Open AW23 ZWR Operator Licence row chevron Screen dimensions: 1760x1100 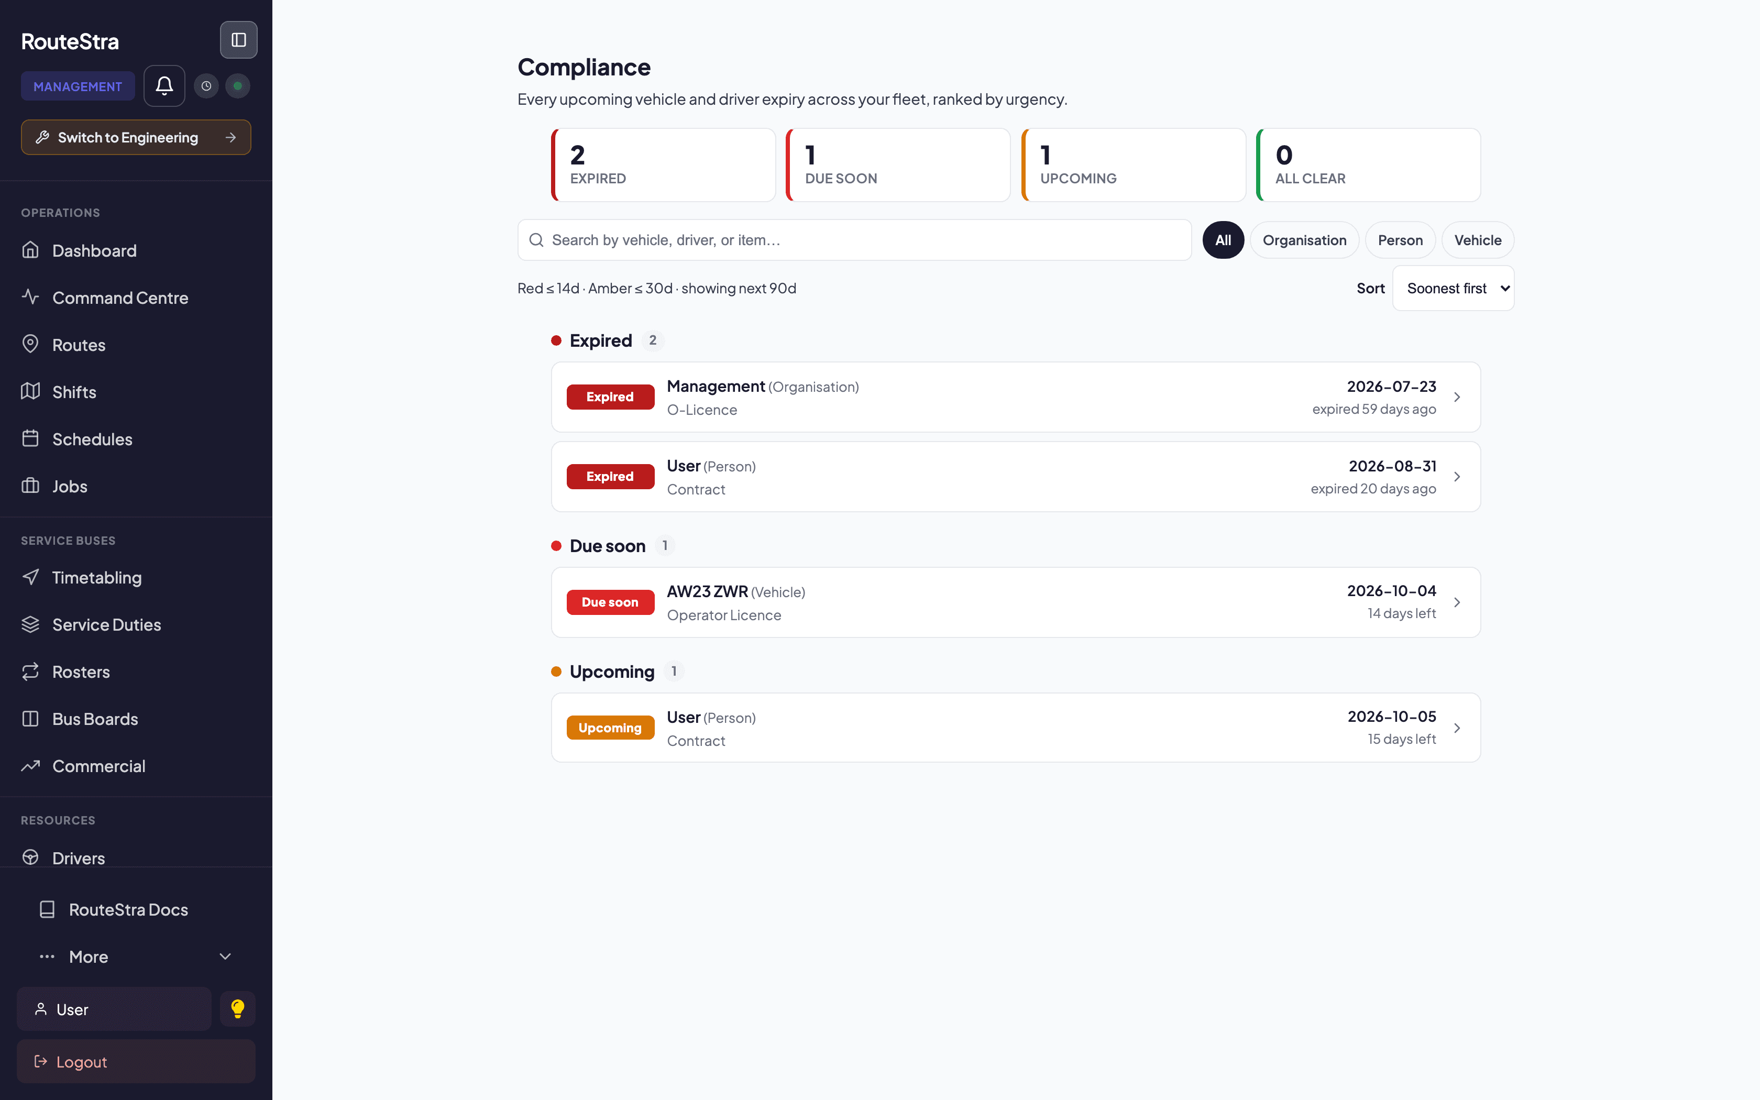pyautogui.click(x=1457, y=602)
